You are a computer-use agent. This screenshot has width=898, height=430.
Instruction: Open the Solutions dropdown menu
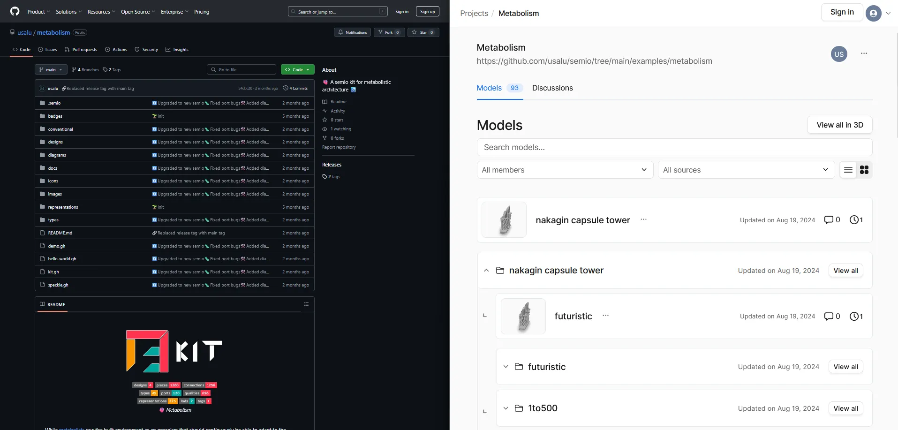pos(69,12)
